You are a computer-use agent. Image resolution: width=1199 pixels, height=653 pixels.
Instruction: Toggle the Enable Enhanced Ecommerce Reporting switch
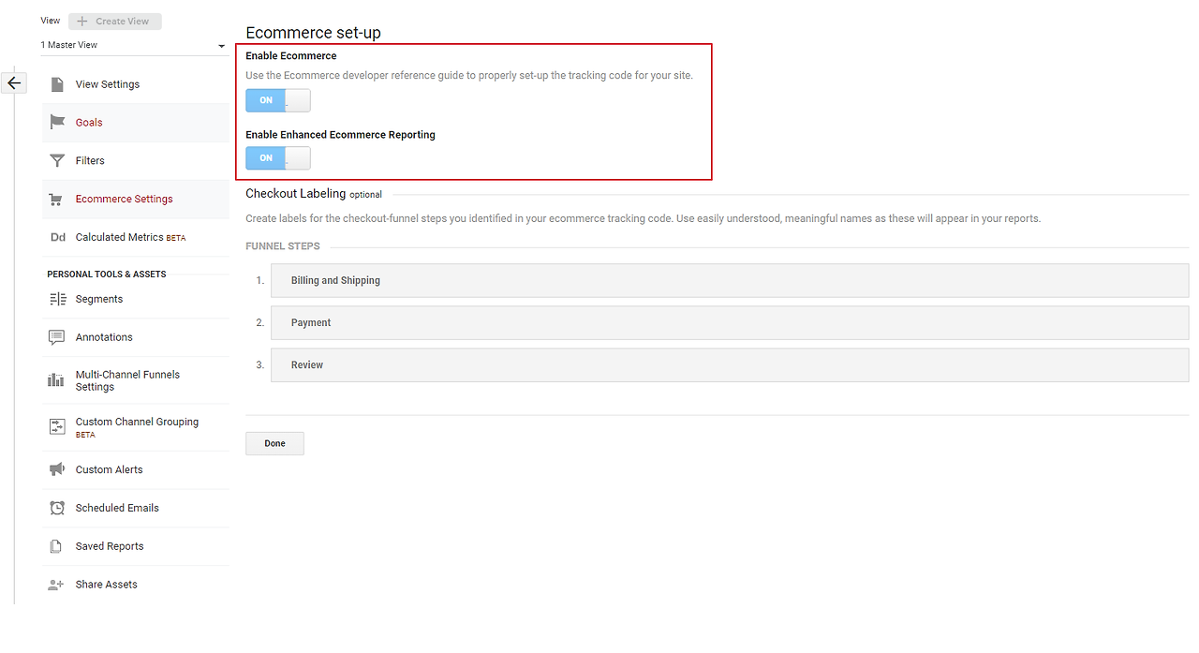click(x=278, y=158)
